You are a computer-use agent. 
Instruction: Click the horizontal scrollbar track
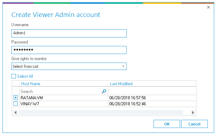(101, 112)
